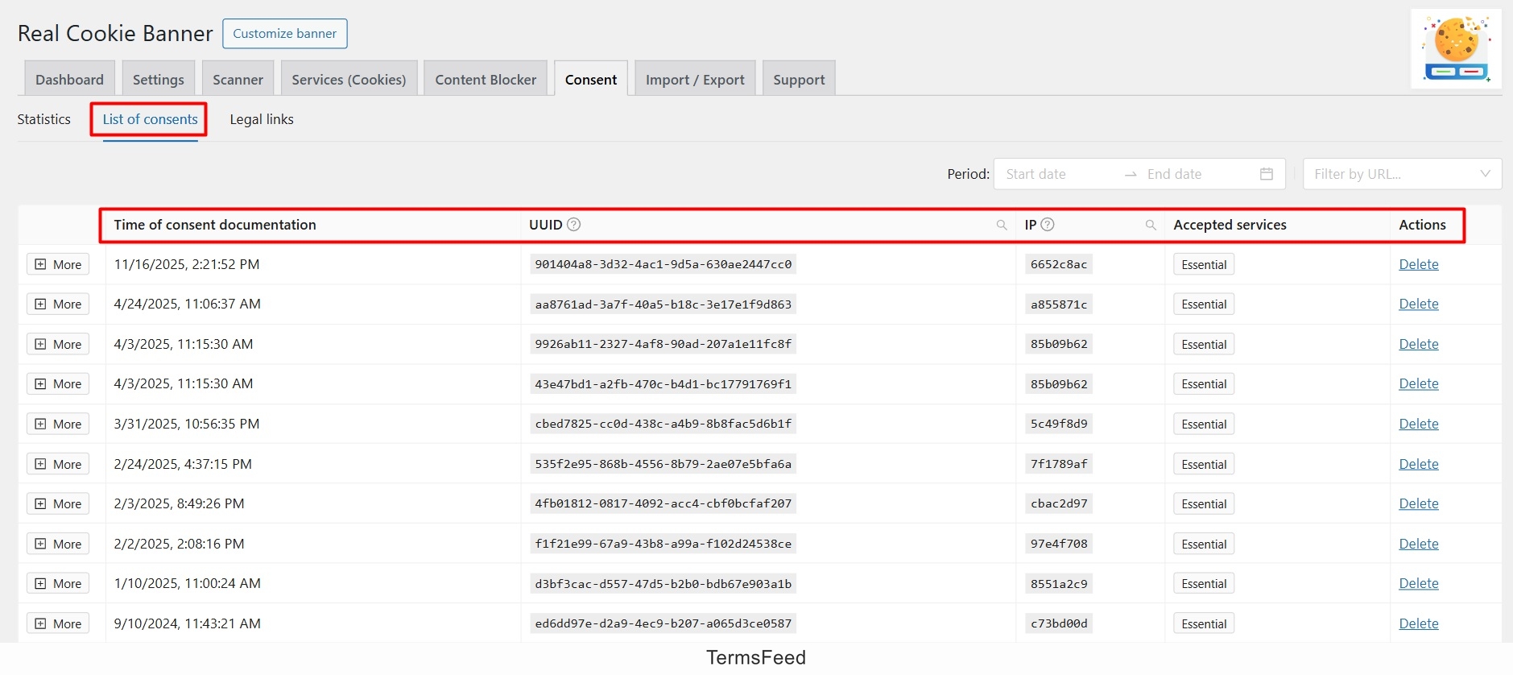Click the timestamp 2/3/2025, 8:49:26 PM
The image size is (1513, 675).
click(179, 503)
